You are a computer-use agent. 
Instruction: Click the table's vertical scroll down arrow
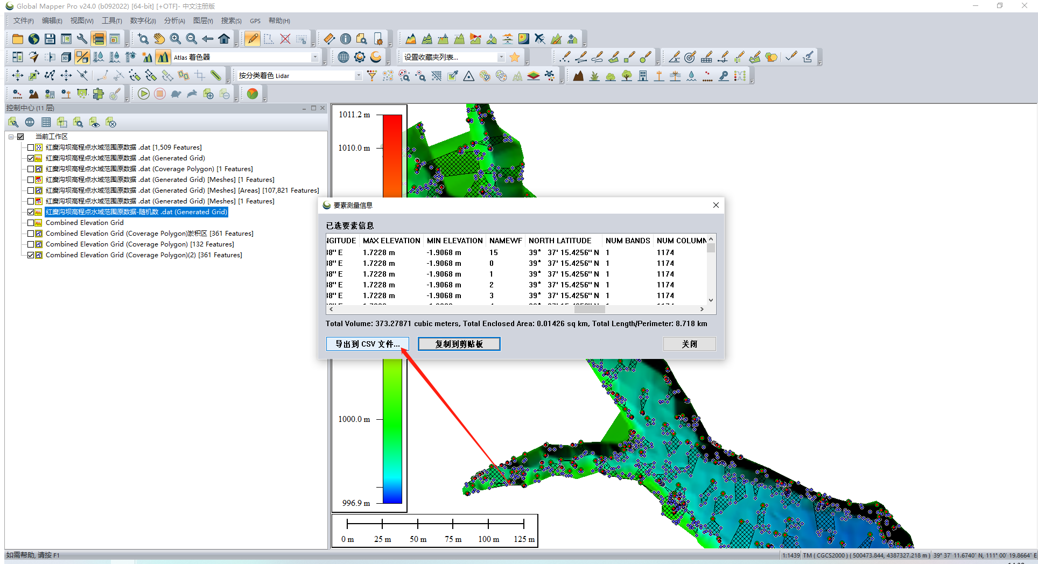click(x=711, y=300)
